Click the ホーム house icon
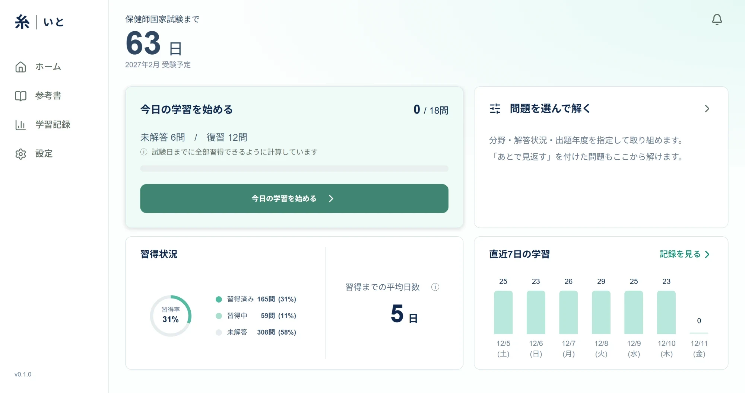Image resolution: width=745 pixels, height=393 pixels. (20, 67)
